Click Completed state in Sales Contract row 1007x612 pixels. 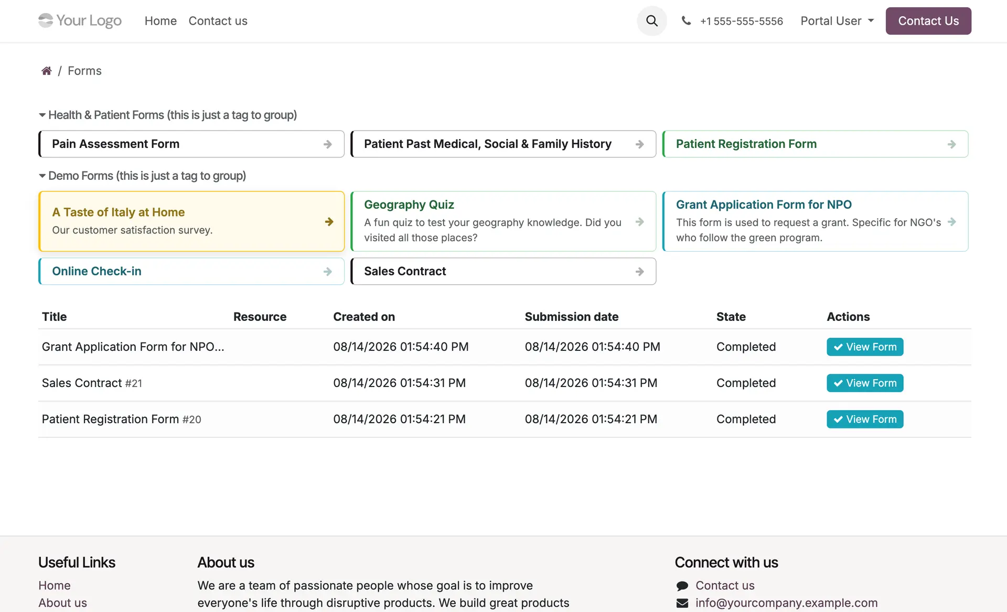pos(746,383)
